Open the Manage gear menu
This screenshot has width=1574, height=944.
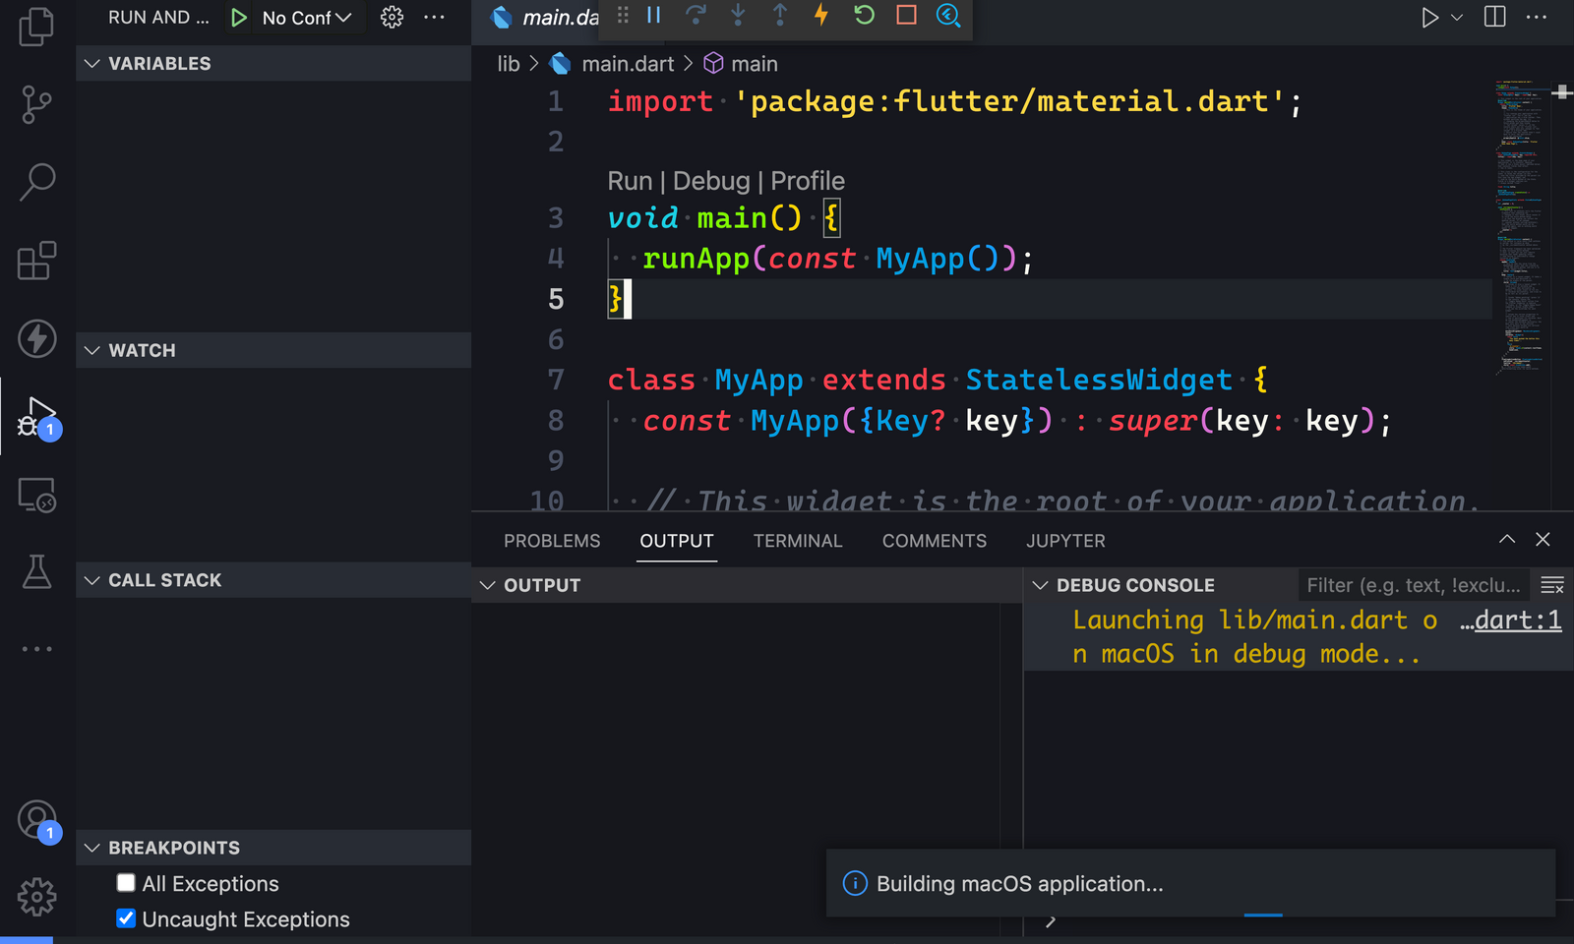(x=36, y=897)
